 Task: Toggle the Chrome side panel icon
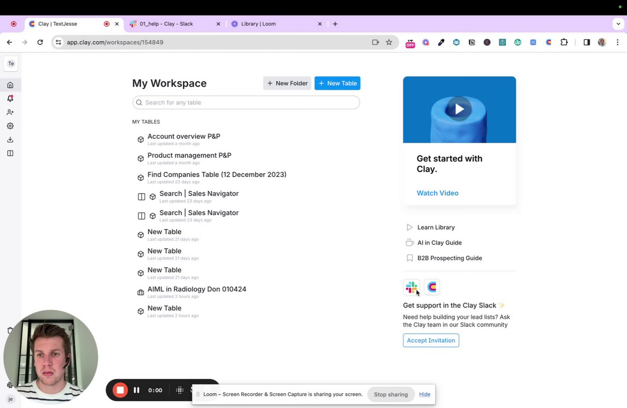pos(587,43)
